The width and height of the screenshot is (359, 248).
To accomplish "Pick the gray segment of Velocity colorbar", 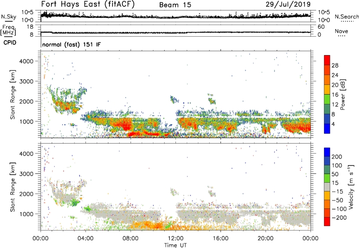I will [x=327, y=187].
